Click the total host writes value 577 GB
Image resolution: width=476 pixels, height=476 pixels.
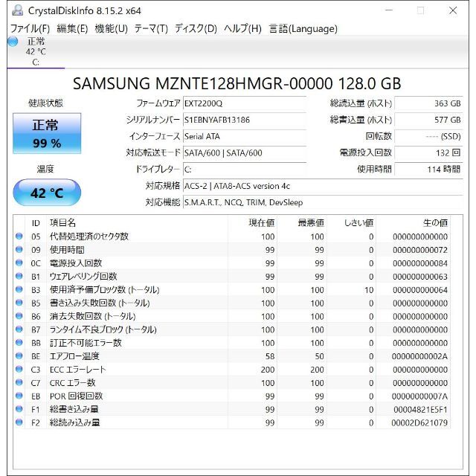point(428,120)
